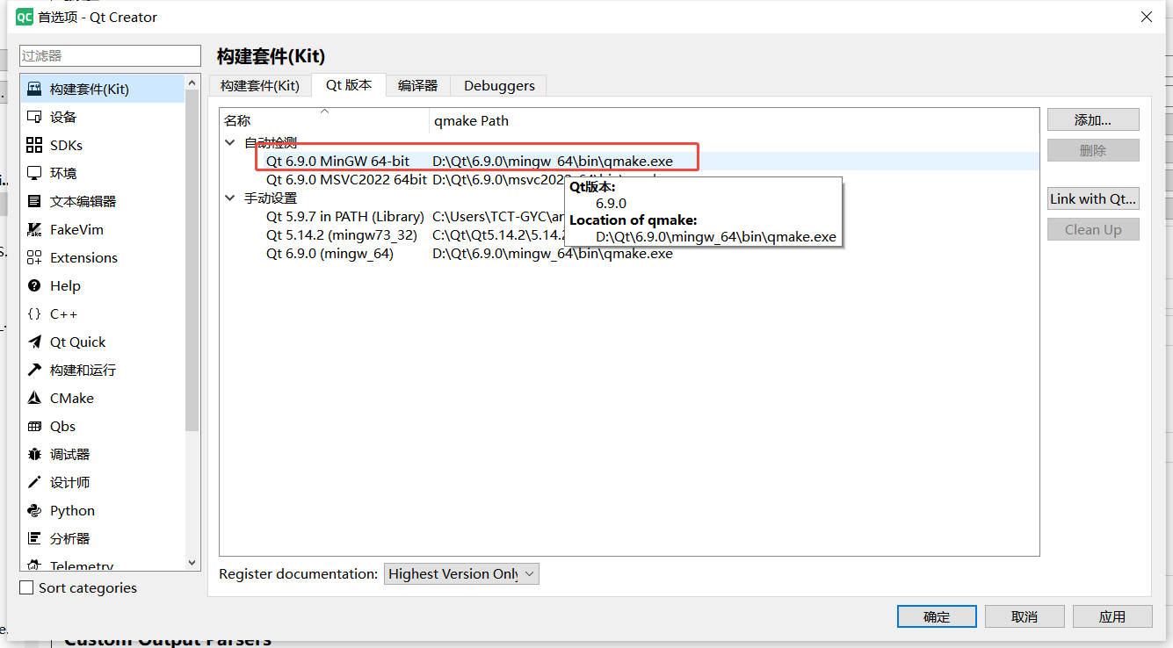The width and height of the screenshot is (1173, 648).
Task: Collapse the 手动设置 tree group
Action: pos(230,198)
